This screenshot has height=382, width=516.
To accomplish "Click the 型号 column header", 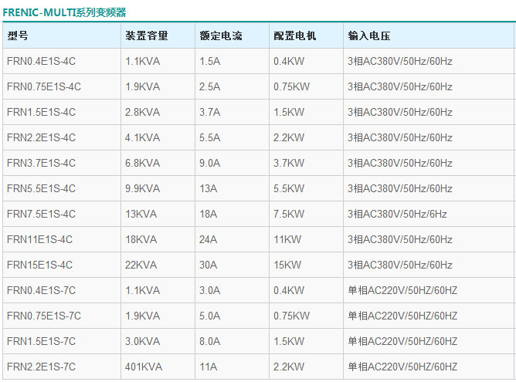I will pos(18,35).
